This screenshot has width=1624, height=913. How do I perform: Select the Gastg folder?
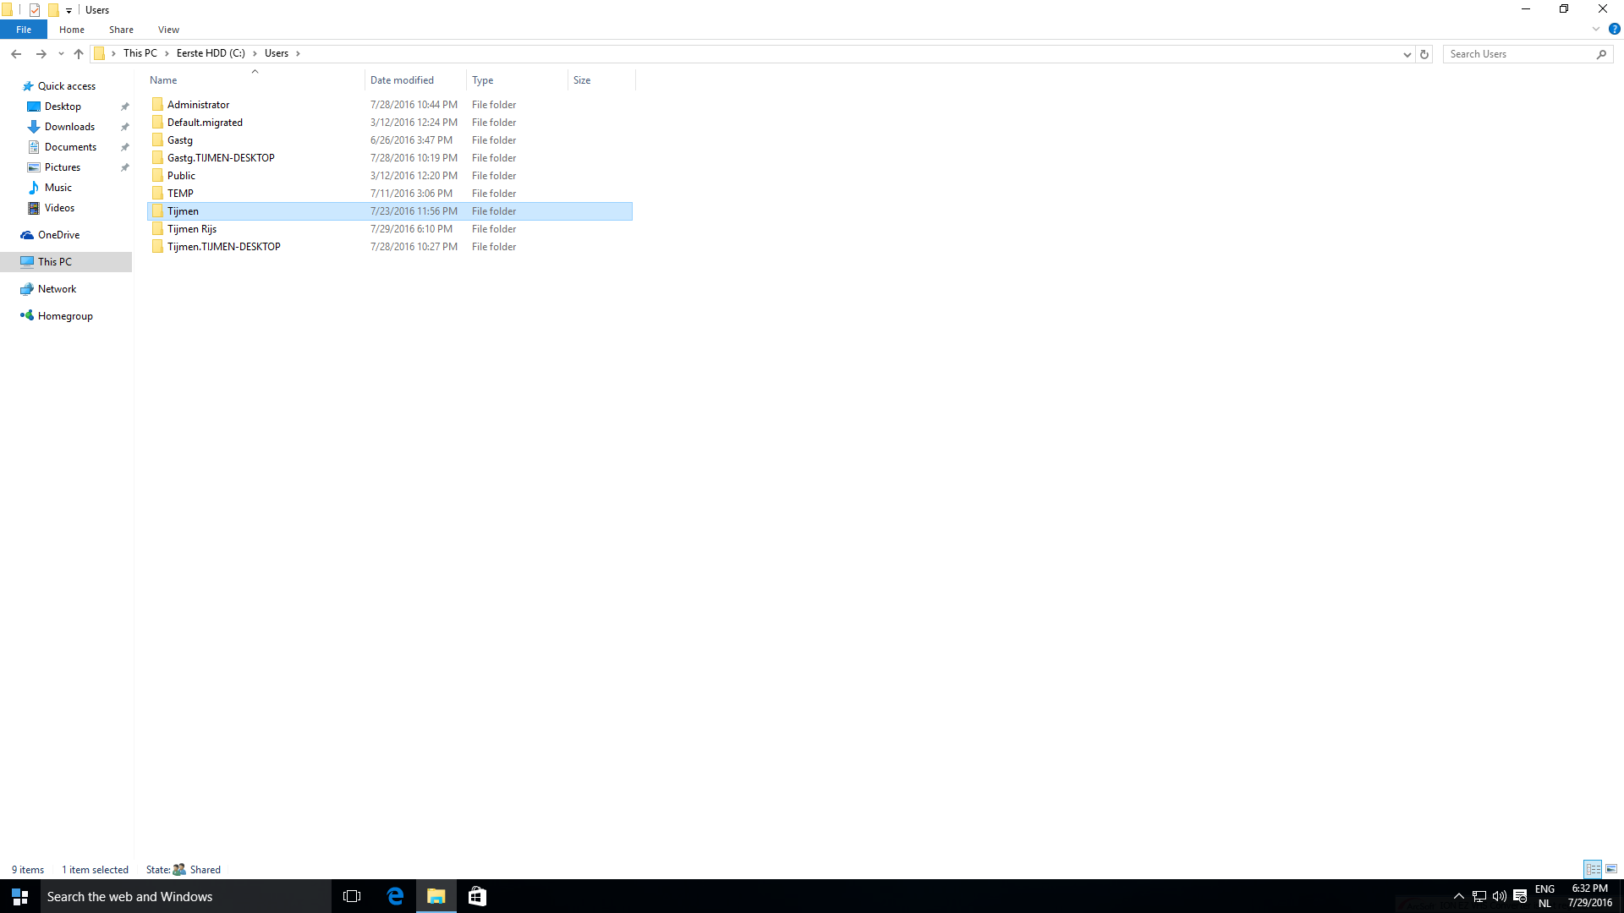[x=390, y=140]
